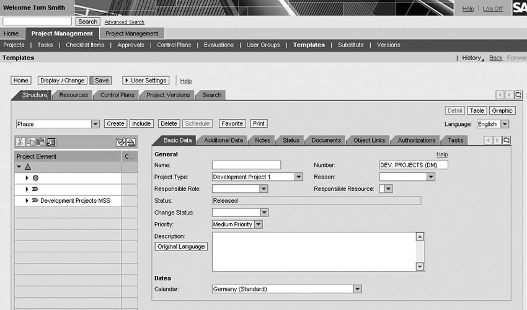Image resolution: width=527 pixels, height=310 pixels.
Task: Click the Expand All icon above the tree
Action: tap(121, 142)
